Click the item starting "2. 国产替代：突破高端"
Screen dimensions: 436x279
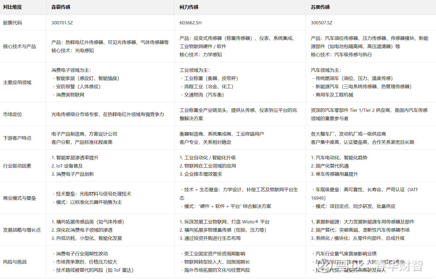[x=360, y=230]
